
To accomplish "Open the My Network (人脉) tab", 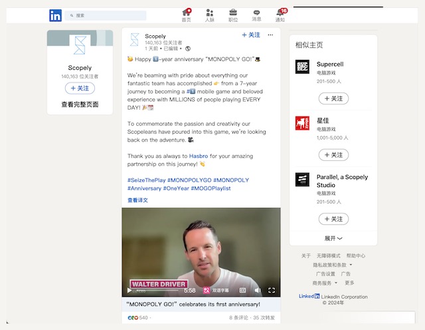I will 210,15.
